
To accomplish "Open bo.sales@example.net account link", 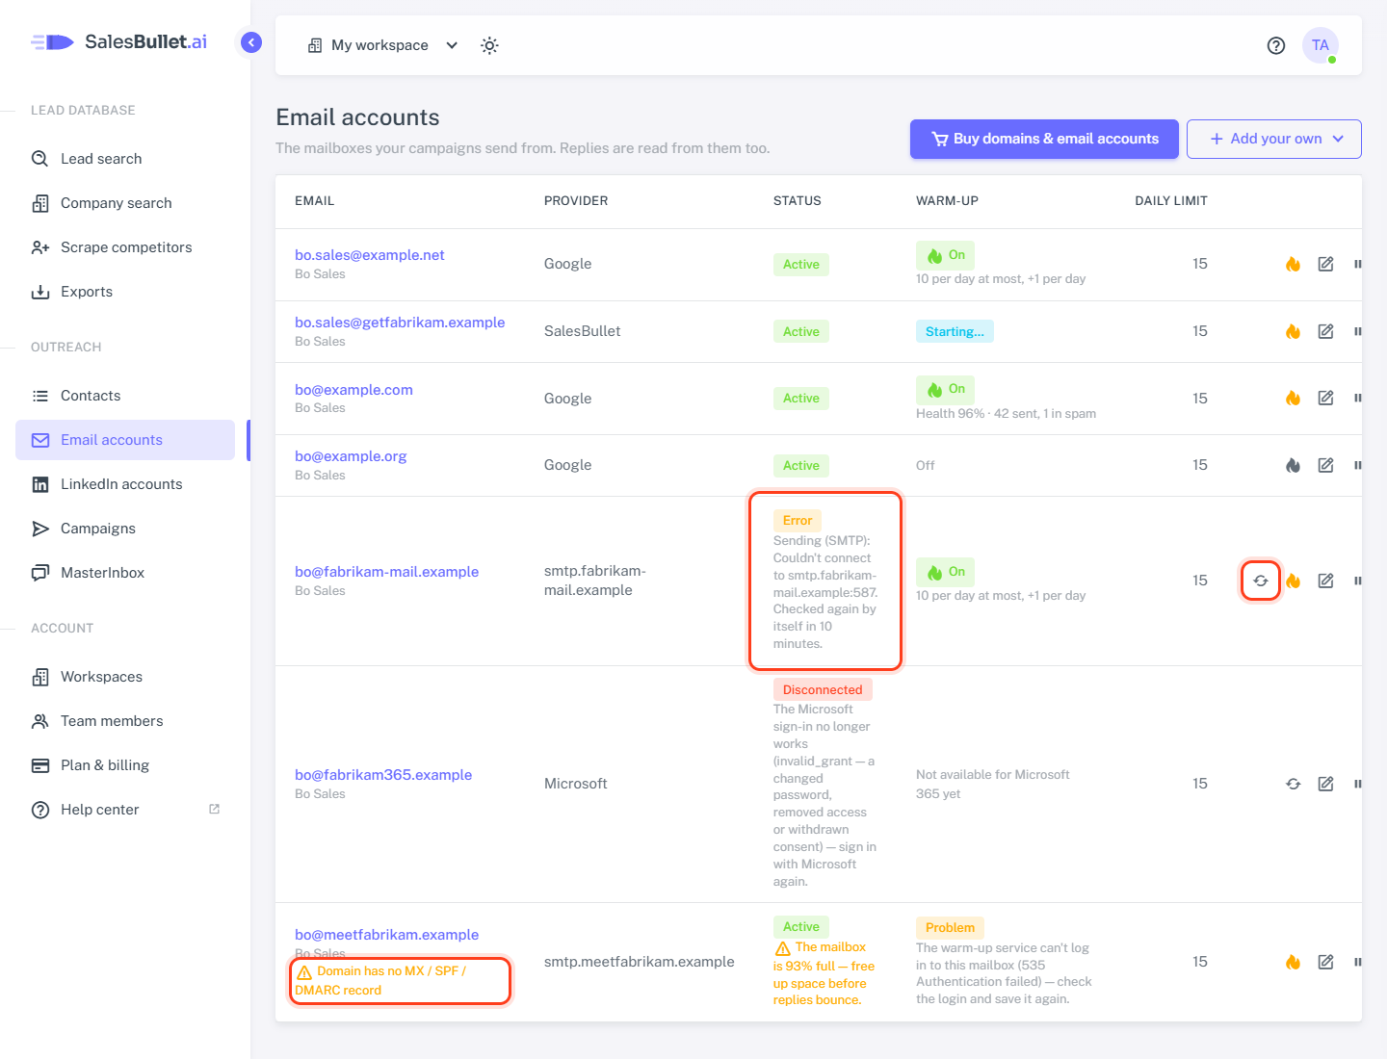I will [x=370, y=255].
